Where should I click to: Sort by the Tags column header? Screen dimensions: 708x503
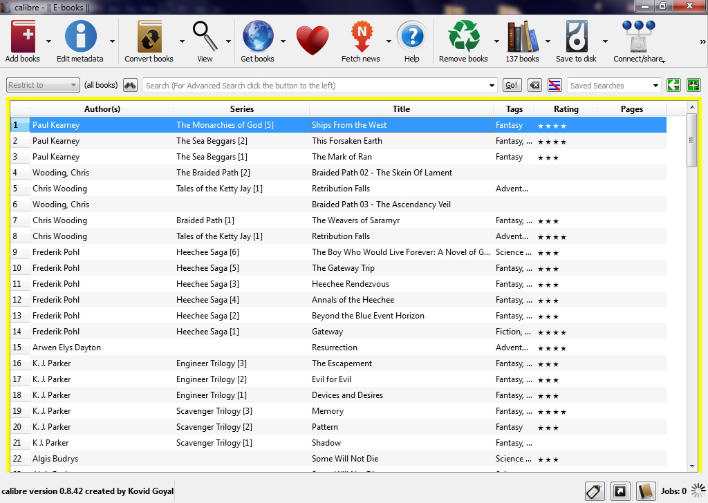point(514,108)
